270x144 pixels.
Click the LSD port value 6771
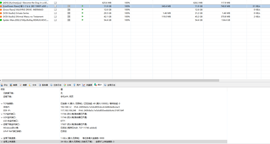[63, 121]
